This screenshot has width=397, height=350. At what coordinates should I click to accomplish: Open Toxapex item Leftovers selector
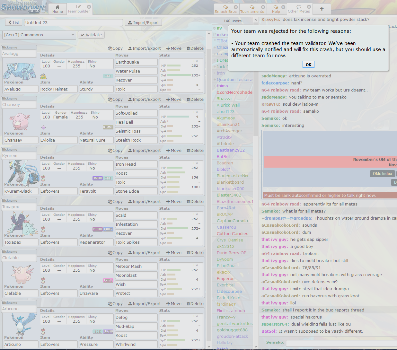59,242
